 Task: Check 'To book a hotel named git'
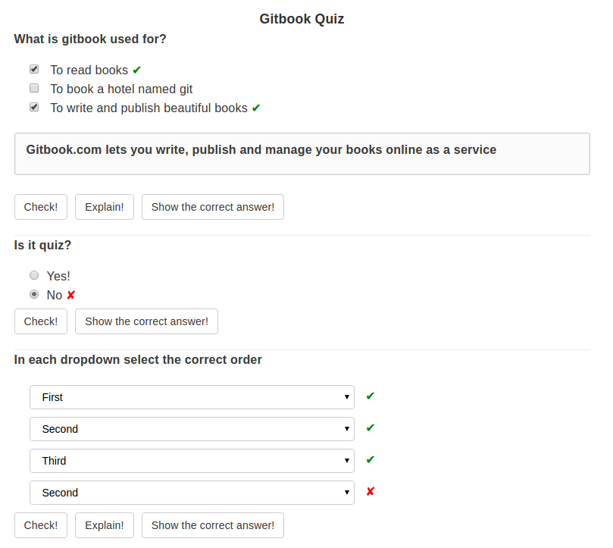click(x=34, y=88)
